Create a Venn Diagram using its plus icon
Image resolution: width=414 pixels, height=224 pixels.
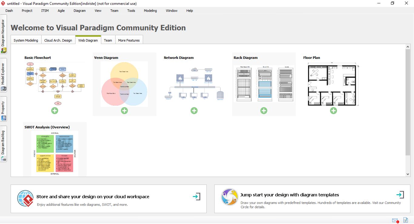click(124, 111)
